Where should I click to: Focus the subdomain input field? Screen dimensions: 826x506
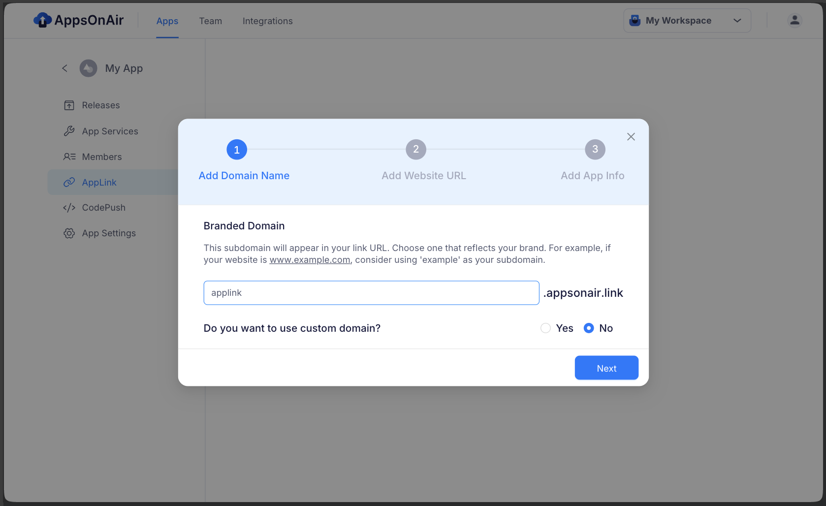tap(372, 293)
